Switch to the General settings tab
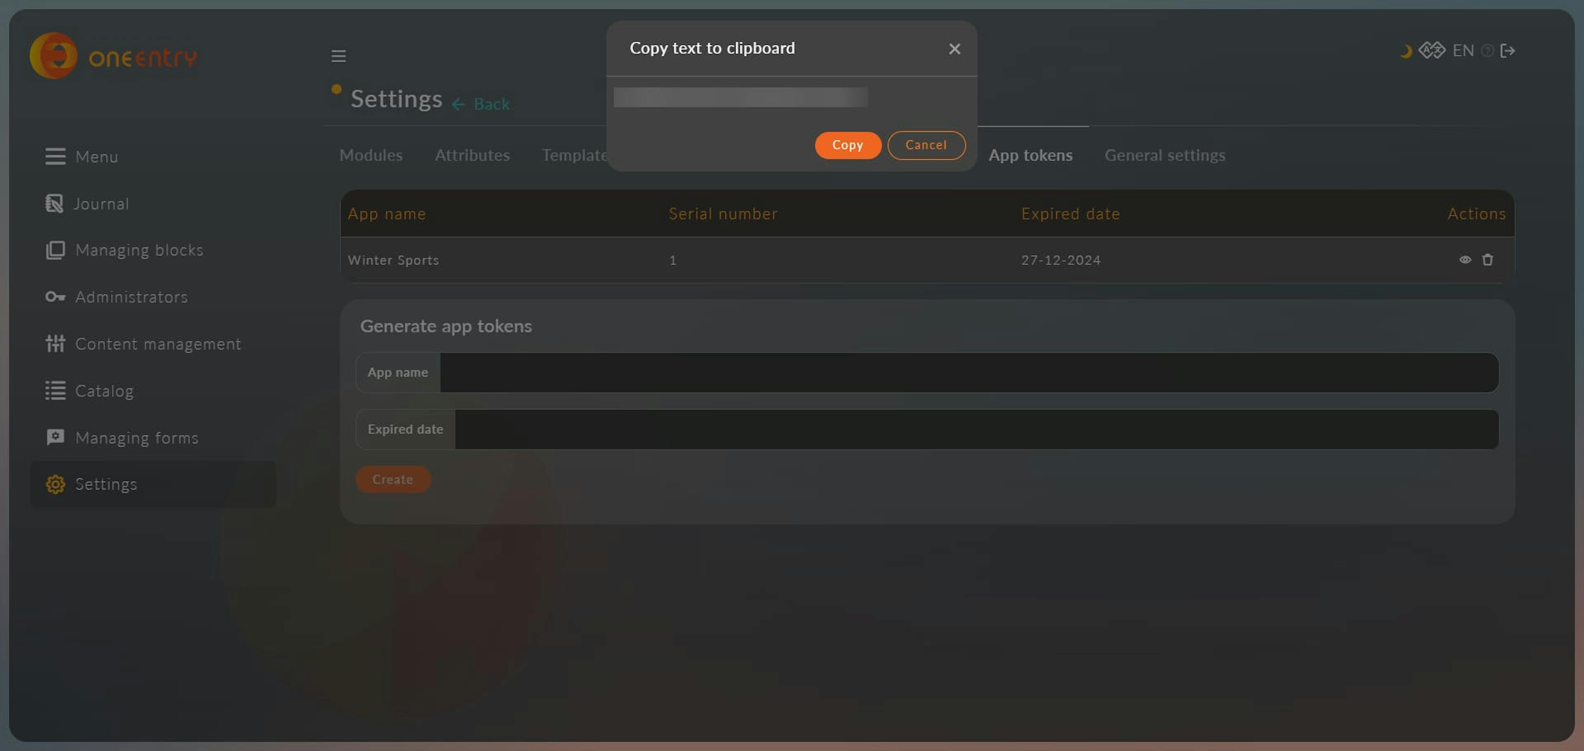 1165,155
